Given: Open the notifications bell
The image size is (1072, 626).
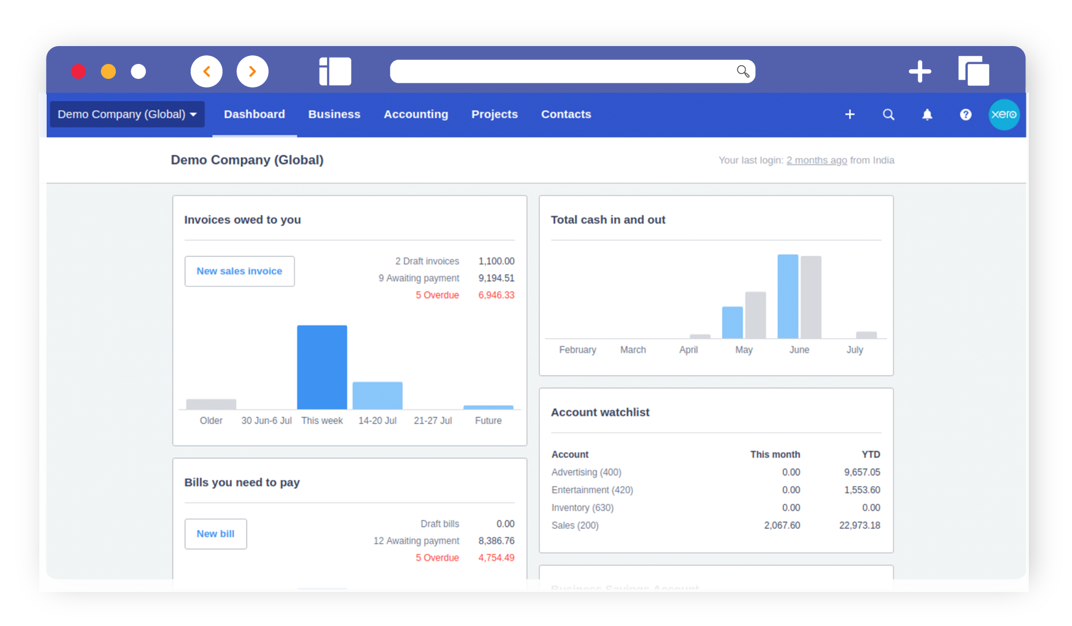Looking at the screenshot, I should [927, 115].
